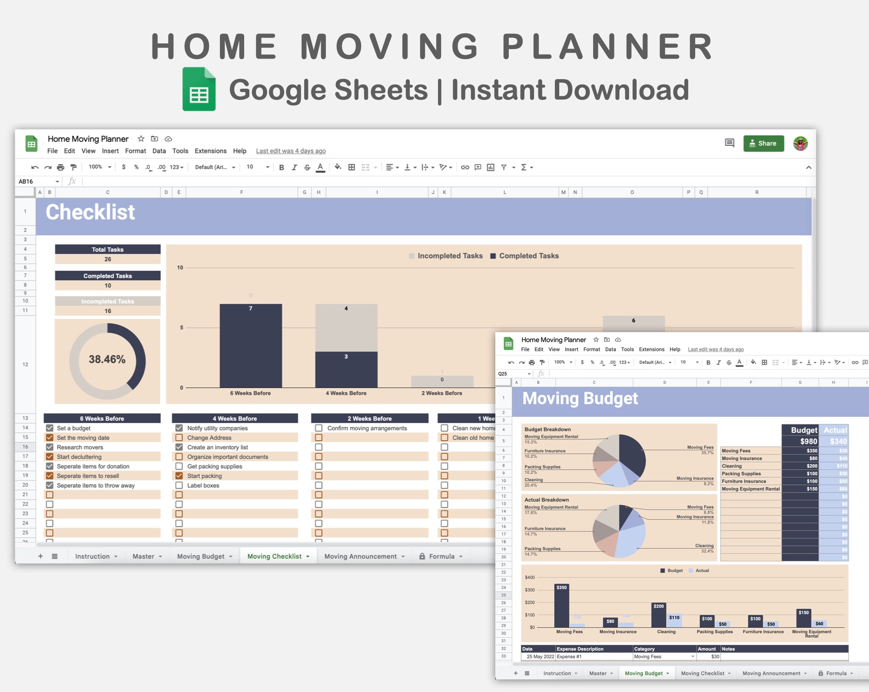Check the 'Change Address' checkbox
The height and width of the screenshot is (692, 869).
point(179,438)
